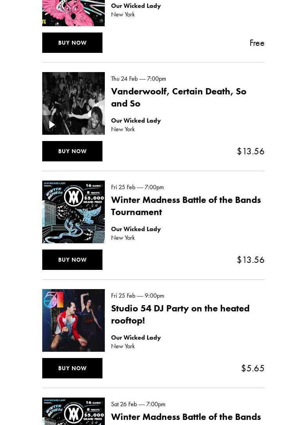Image resolution: width=307 pixels, height=425 pixels.
Task: Open Vanderwoolf, Certain Death, So and So event
Action: coord(179,97)
